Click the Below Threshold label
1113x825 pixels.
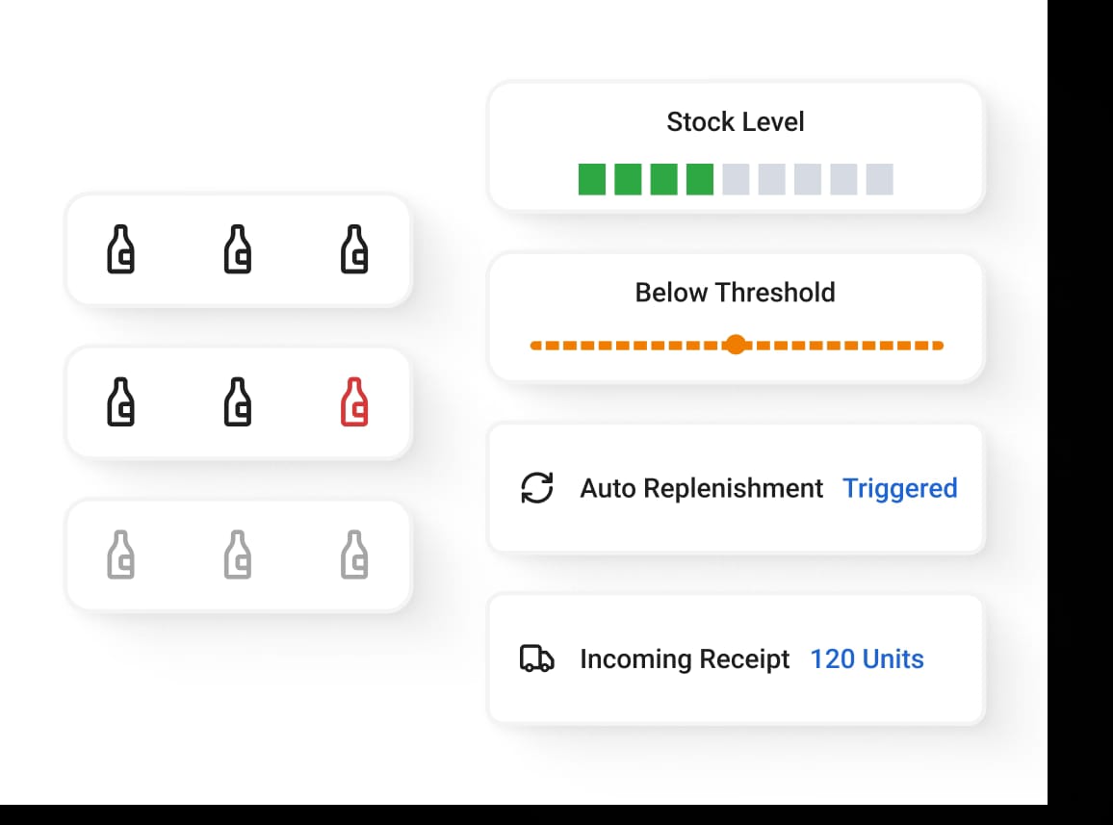tap(735, 293)
